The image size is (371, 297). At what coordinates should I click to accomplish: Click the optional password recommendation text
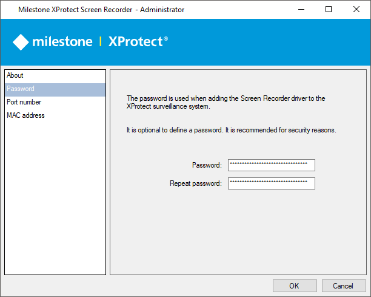[231, 130]
